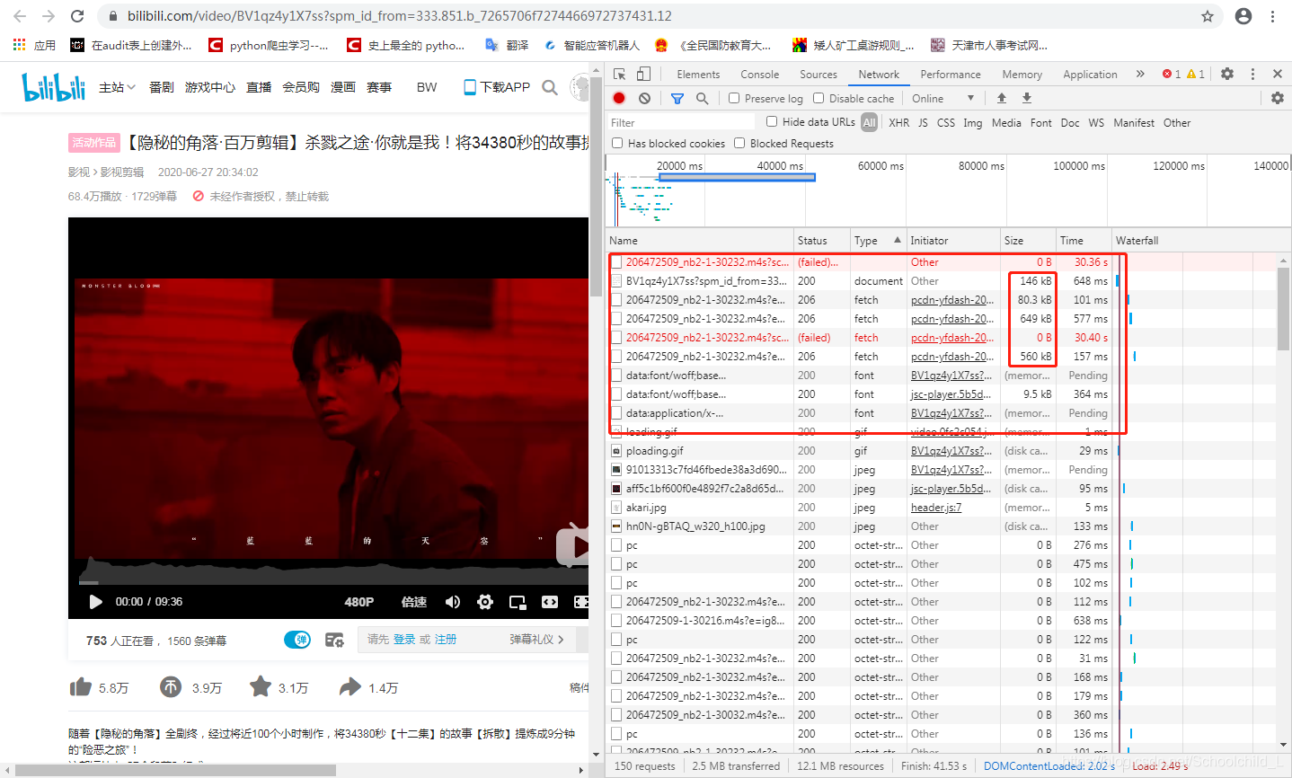This screenshot has height=778, width=1292.
Task: Sort by the Type column header
Action: (877, 241)
